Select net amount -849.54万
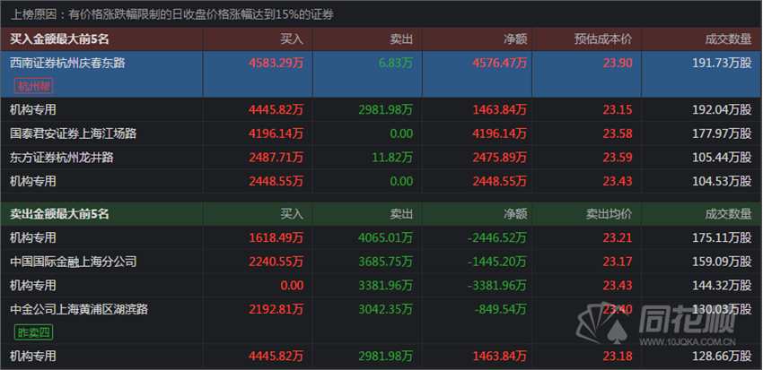Viewport: 763px width, 370px height. pos(500,309)
